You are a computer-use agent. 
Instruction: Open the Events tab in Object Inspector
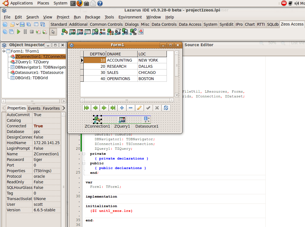[34, 108]
